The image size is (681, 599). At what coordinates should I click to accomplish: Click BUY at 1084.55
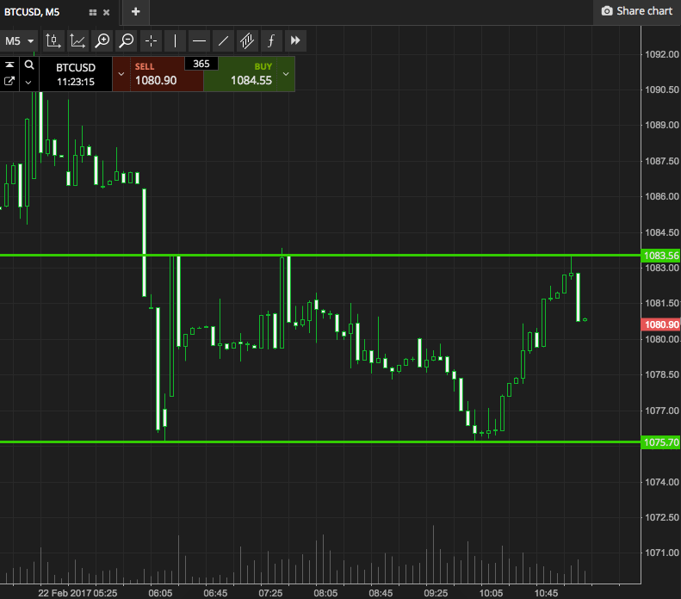point(251,75)
